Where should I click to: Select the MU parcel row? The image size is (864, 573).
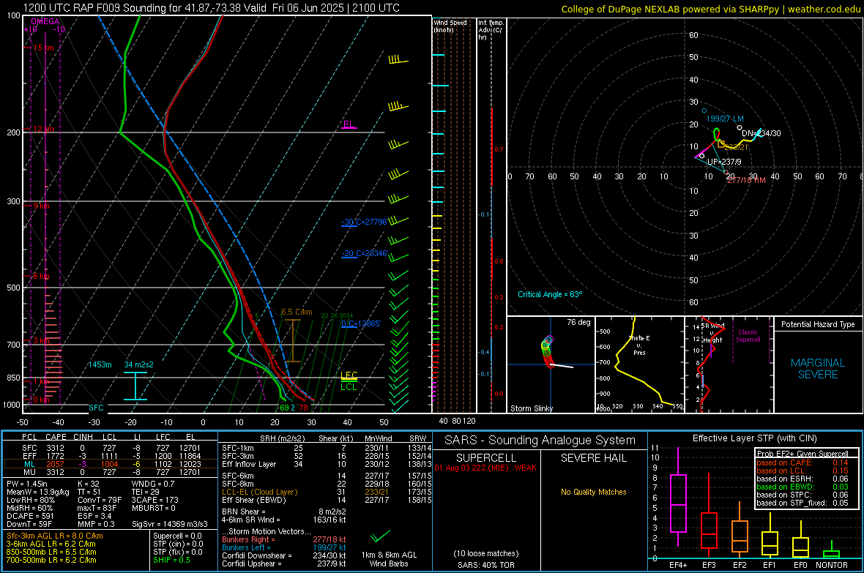click(x=111, y=472)
